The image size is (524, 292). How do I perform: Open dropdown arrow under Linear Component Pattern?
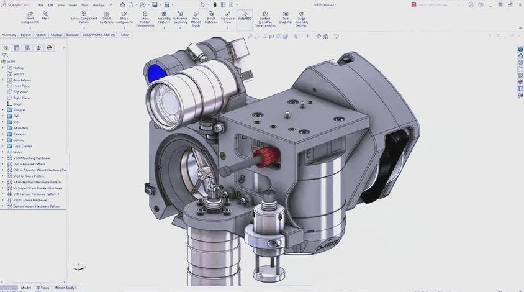point(84,28)
